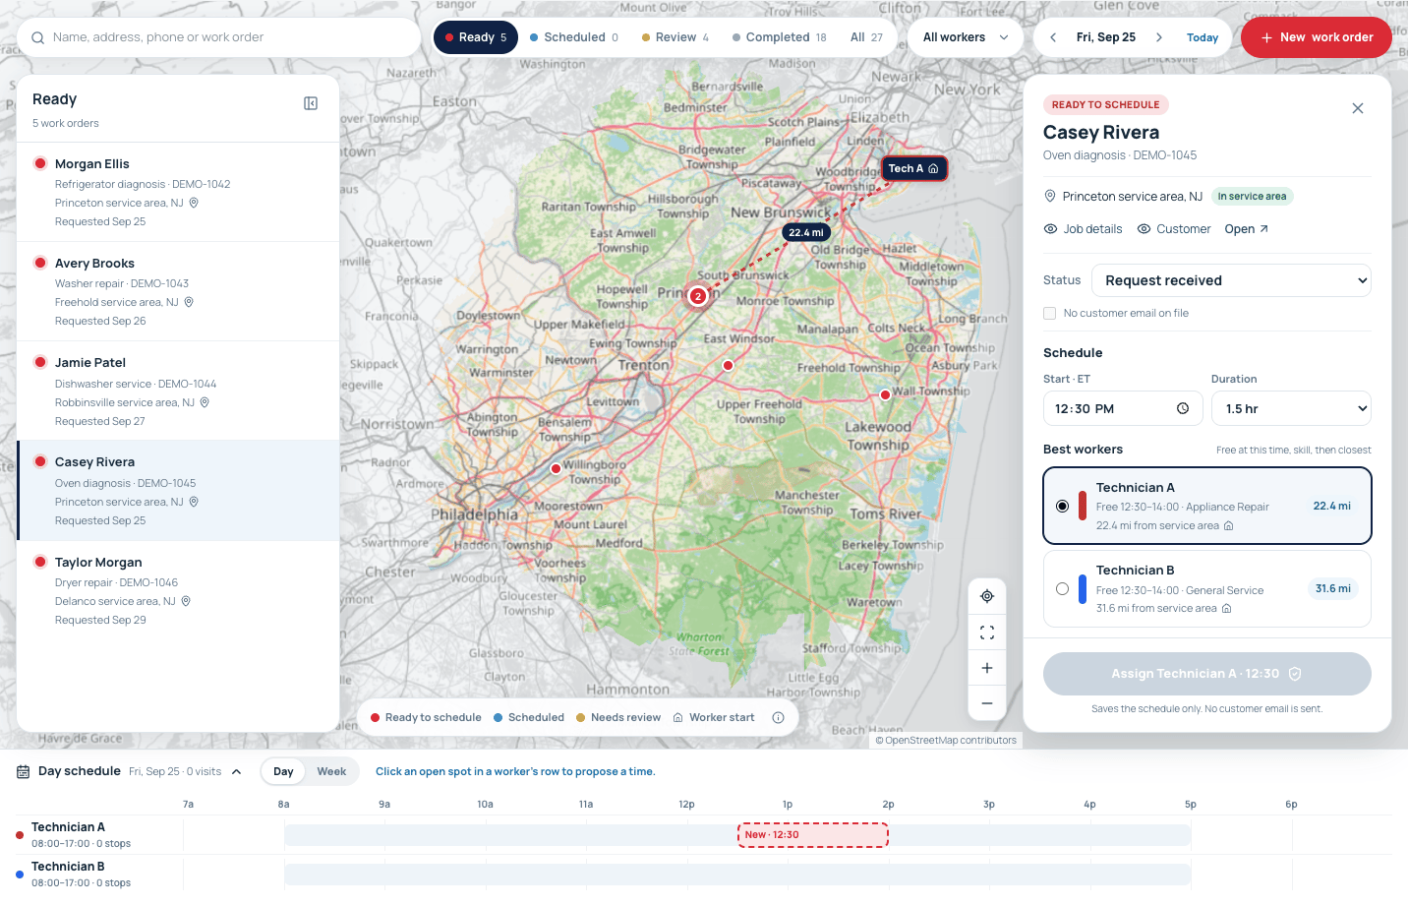The image size is (1408, 905).
Task: Switch schedule to Week view
Action: (331, 771)
